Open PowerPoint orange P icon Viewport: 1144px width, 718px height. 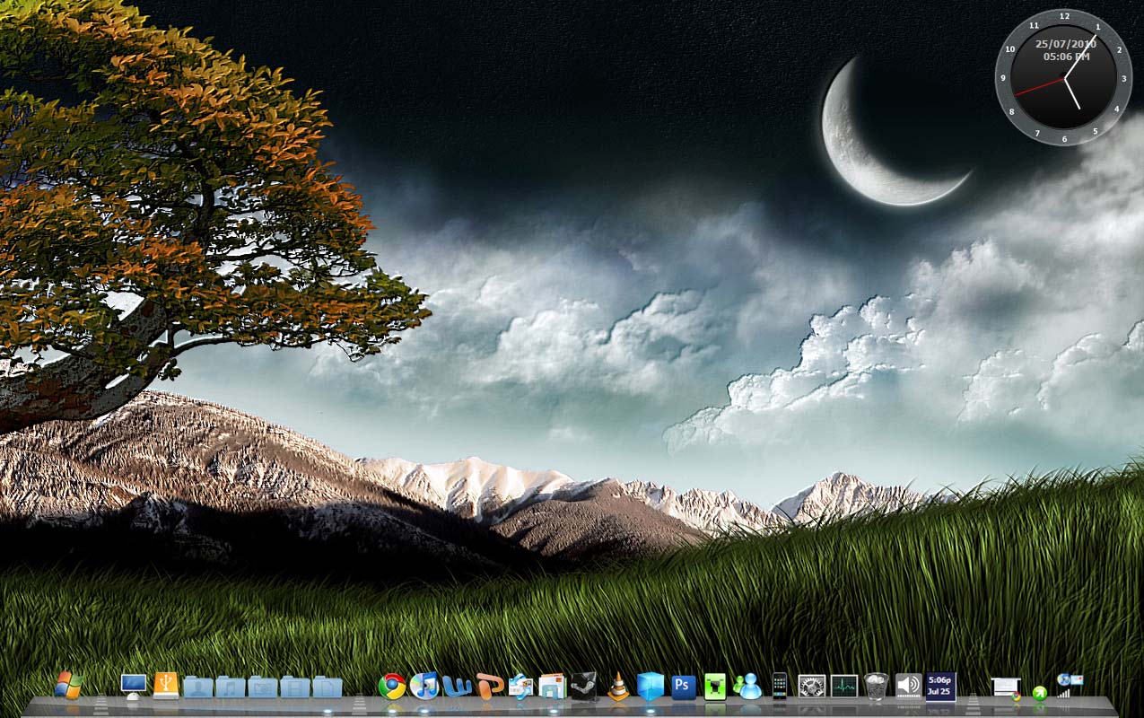(489, 687)
